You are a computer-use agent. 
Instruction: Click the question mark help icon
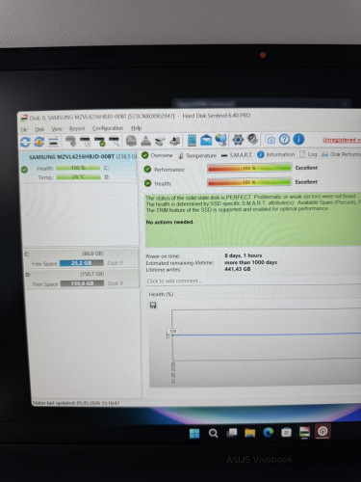(x=284, y=140)
